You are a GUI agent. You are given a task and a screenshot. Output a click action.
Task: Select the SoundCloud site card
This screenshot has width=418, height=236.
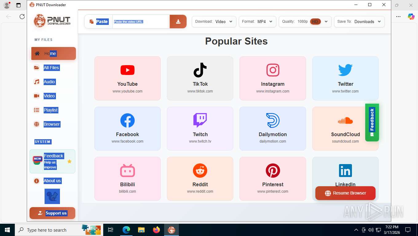(x=345, y=128)
